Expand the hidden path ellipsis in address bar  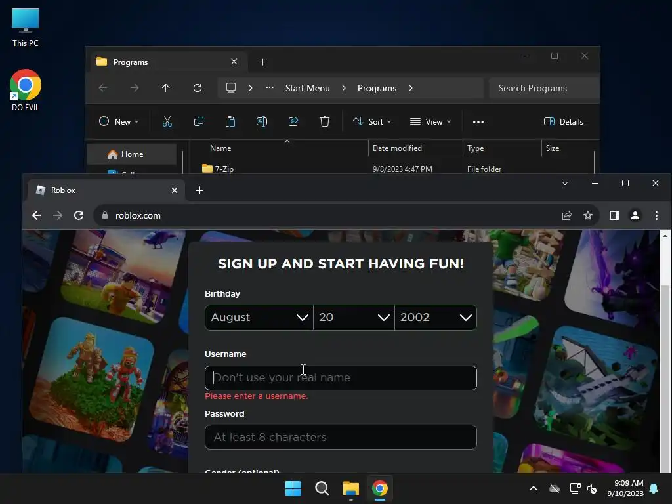coord(270,88)
